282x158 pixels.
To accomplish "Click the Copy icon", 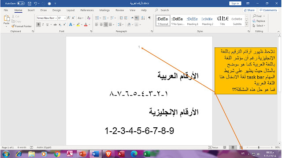I will point(13,22).
